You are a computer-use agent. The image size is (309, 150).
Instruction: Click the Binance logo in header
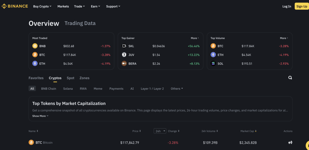point(15,6)
